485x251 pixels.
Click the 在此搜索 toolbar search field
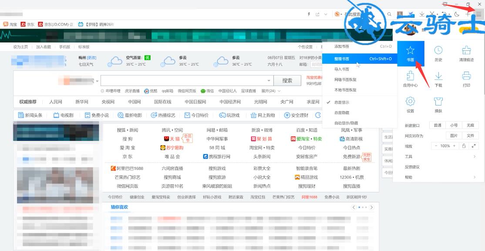pyautogui.click(x=353, y=14)
